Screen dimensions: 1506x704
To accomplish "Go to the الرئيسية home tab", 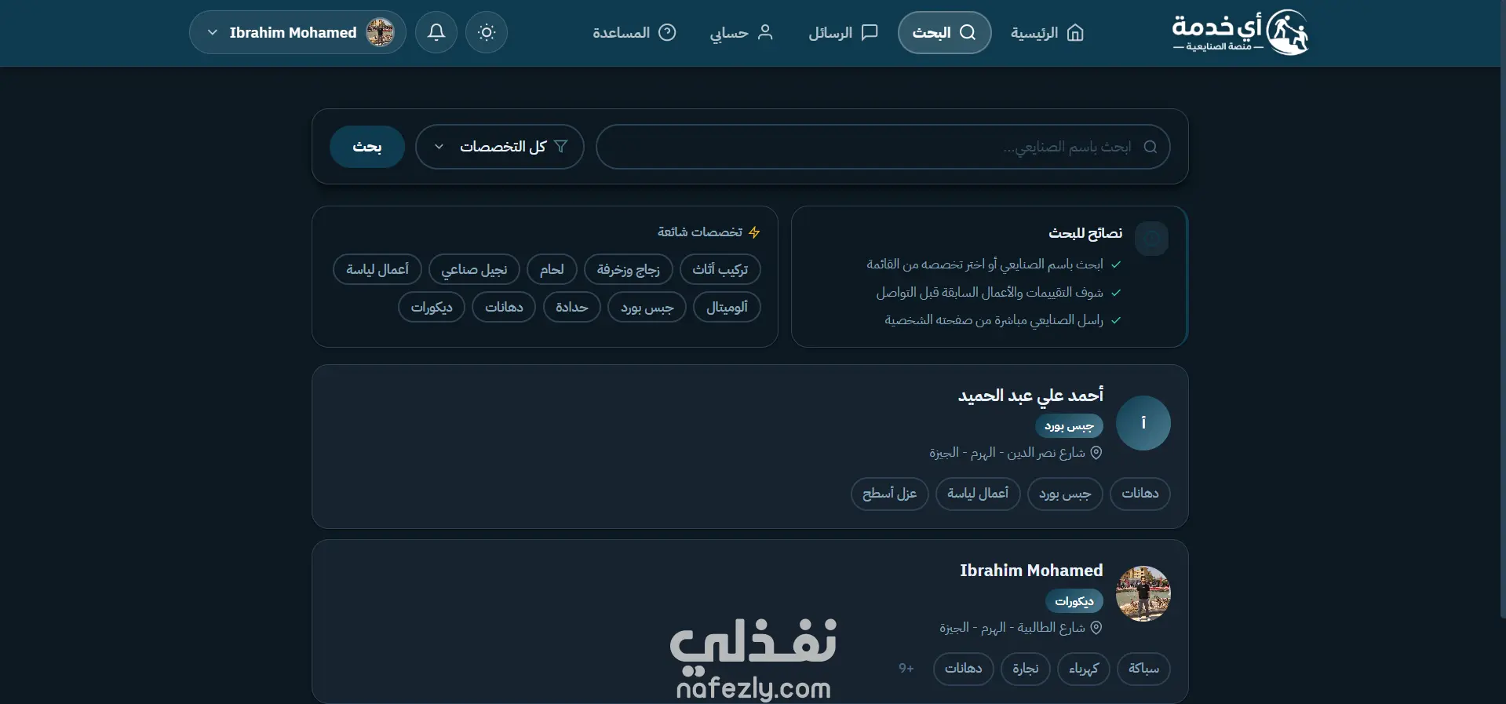I will (1048, 32).
